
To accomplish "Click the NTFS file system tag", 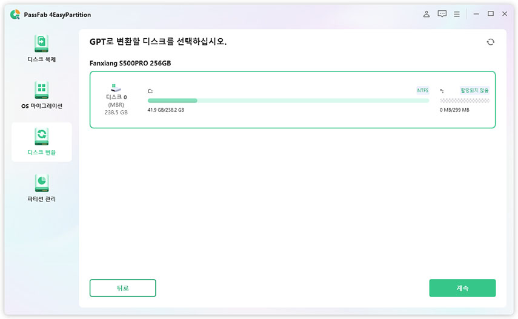I will coord(422,90).
